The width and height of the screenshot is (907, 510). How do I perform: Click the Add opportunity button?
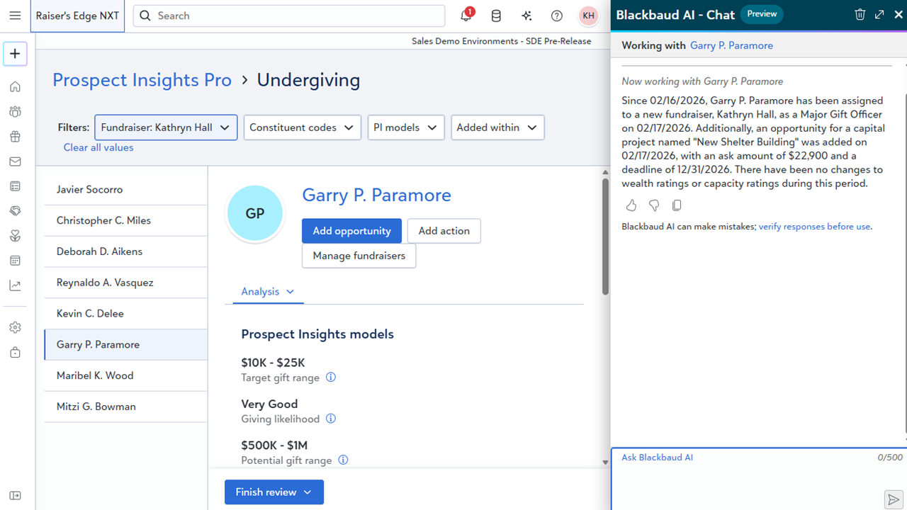pos(351,231)
